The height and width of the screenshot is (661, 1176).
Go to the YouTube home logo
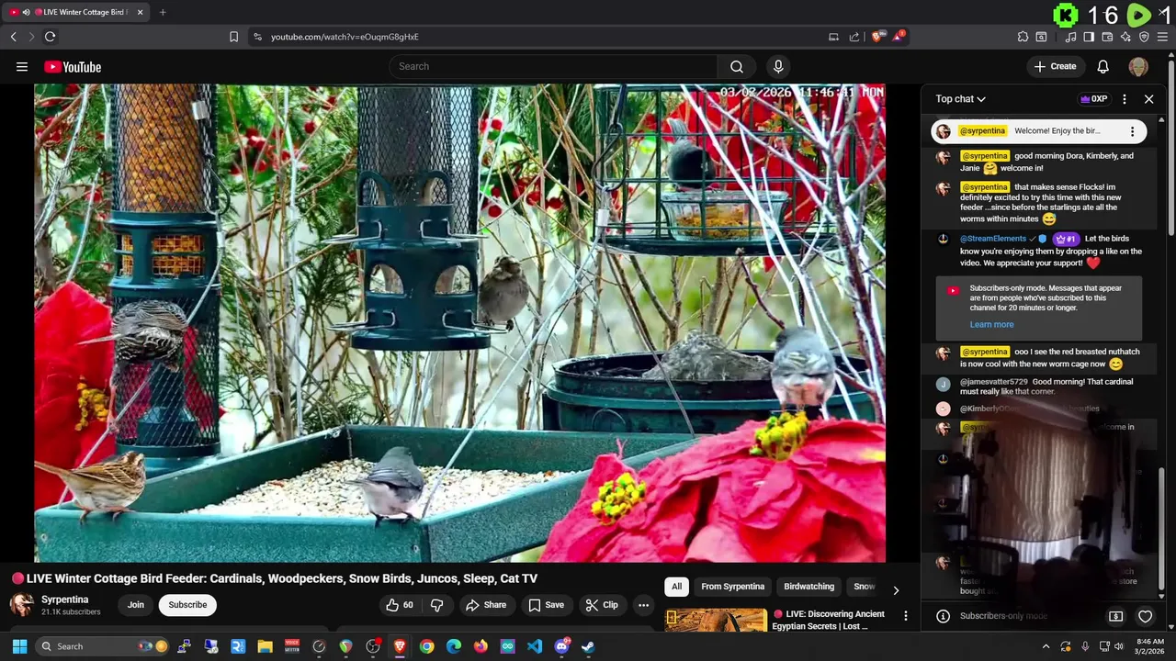(73, 67)
